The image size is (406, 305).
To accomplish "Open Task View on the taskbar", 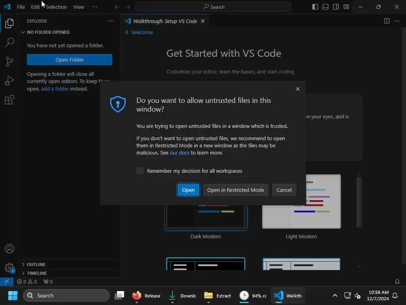I will (119, 295).
